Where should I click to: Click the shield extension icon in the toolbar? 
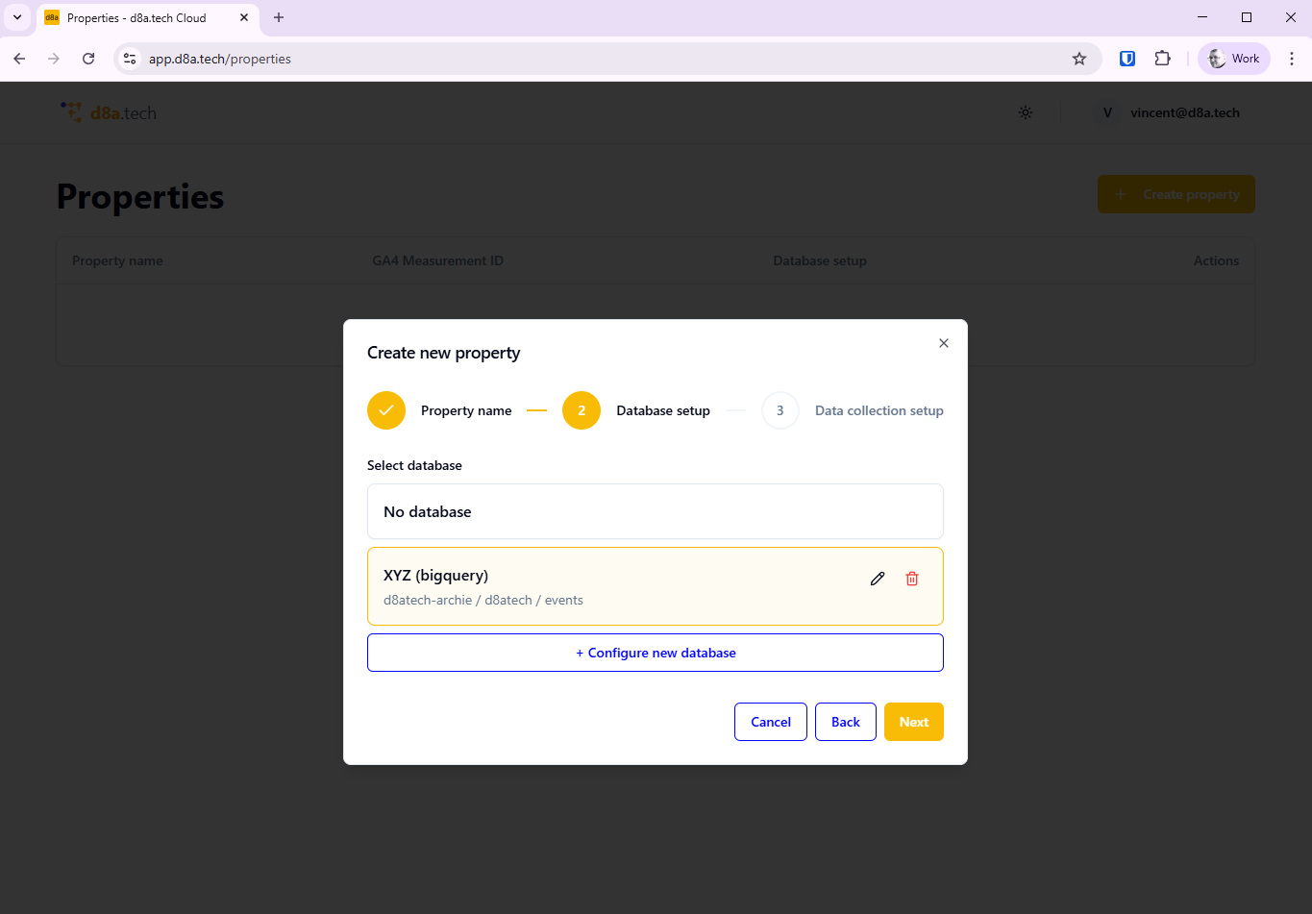(x=1126, y=58)
